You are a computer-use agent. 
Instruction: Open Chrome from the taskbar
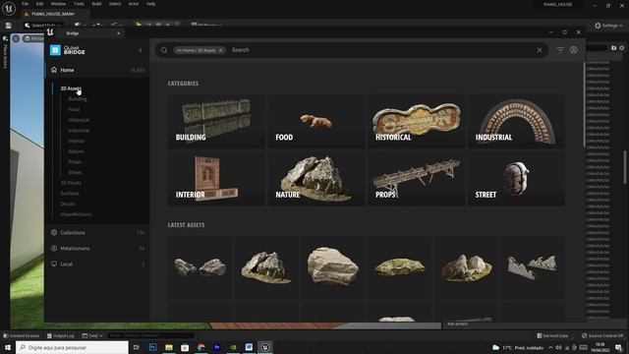point(200,347)
